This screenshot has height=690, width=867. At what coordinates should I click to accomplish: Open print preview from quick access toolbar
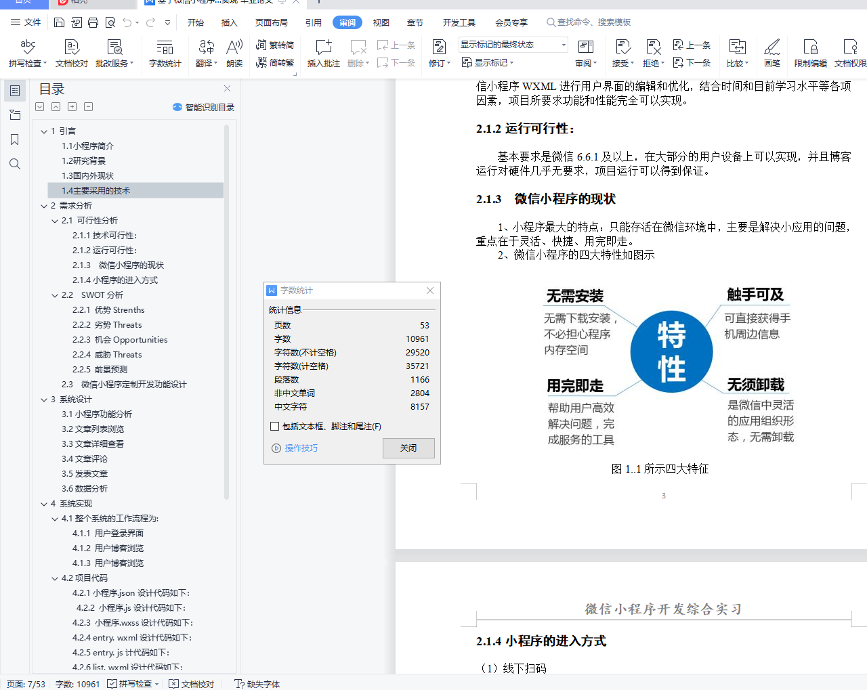pyautogui.click(x=110, y=22)
